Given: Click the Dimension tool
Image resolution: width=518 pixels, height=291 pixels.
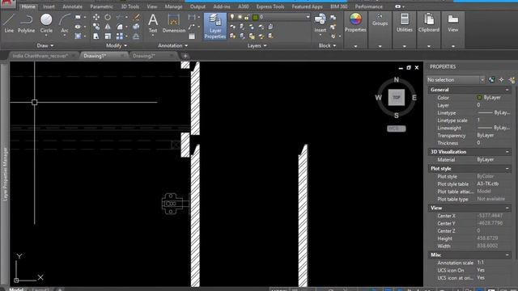Looking at the screenshot, I should click(x=174, y=23).
